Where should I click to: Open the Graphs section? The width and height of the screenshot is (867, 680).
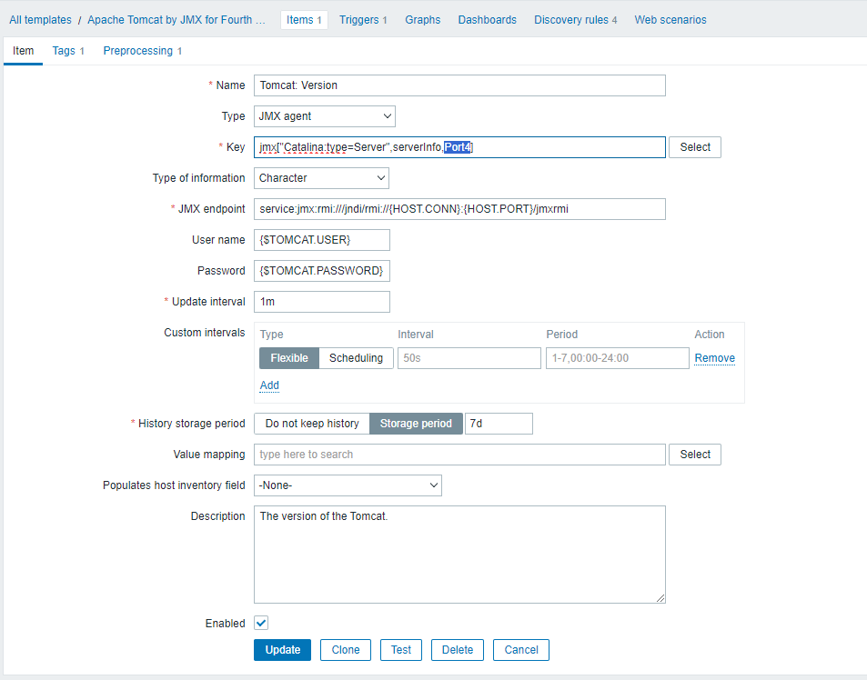[422, 20]
